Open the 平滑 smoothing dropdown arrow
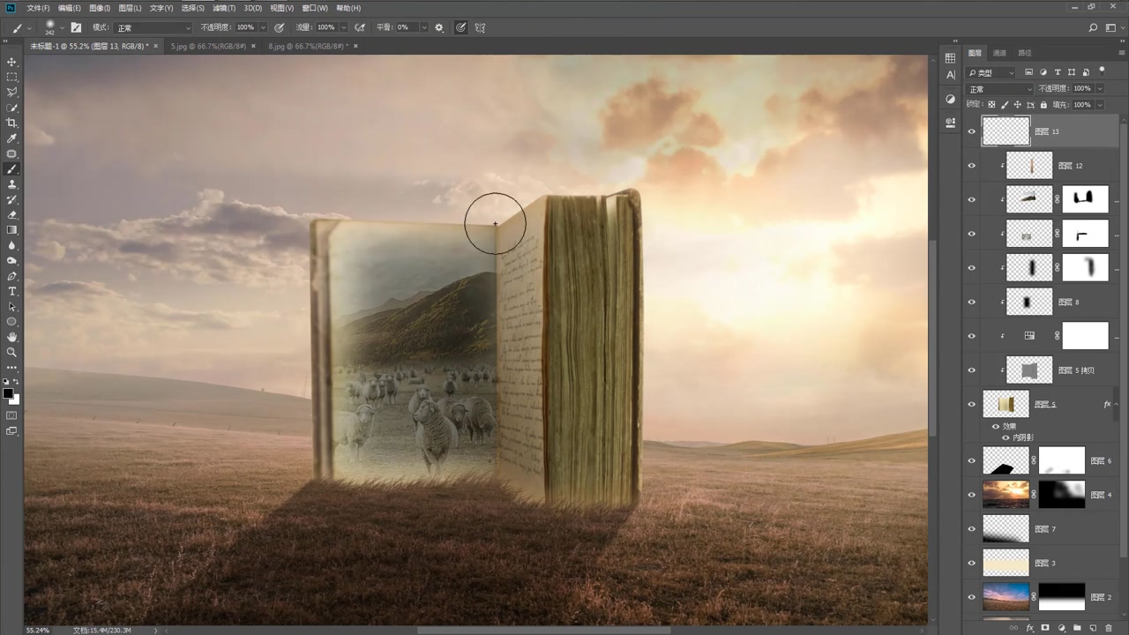1129x635 pixels. click(x=423, y=27)
